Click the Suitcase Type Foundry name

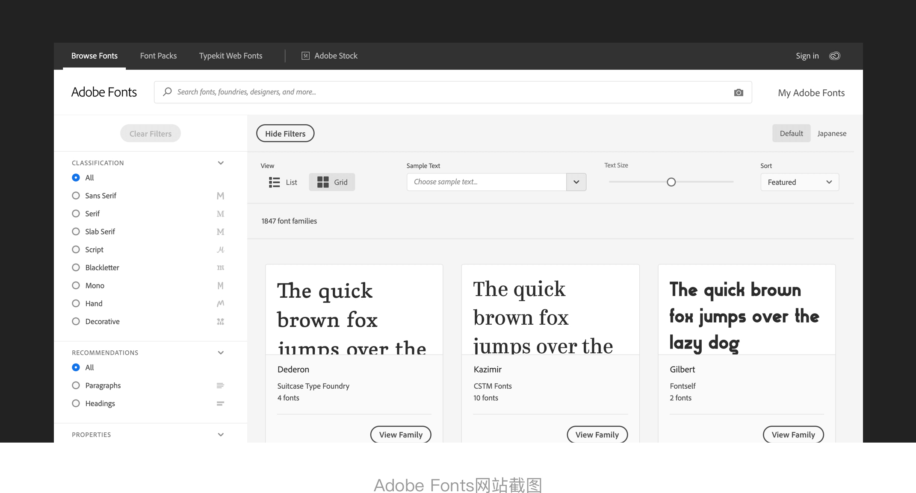click(x=313, y=386)
